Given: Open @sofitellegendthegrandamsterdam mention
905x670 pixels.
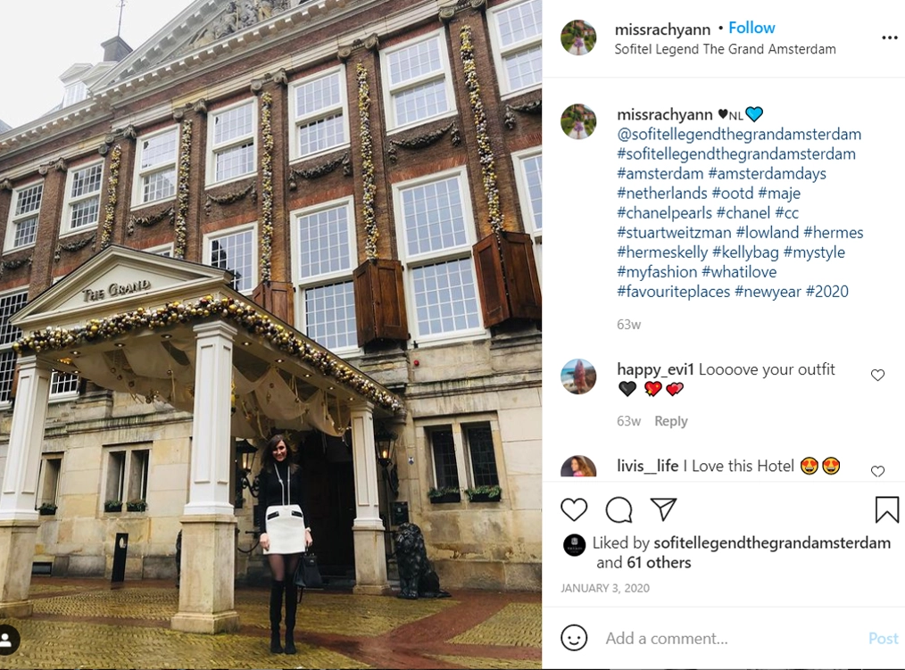Looking at the screenshot, I should (739, 135).
